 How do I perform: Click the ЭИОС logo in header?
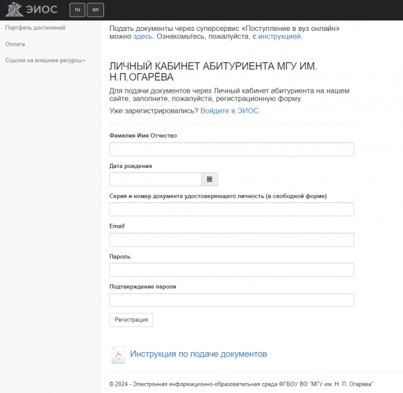(x=32, y=10)
